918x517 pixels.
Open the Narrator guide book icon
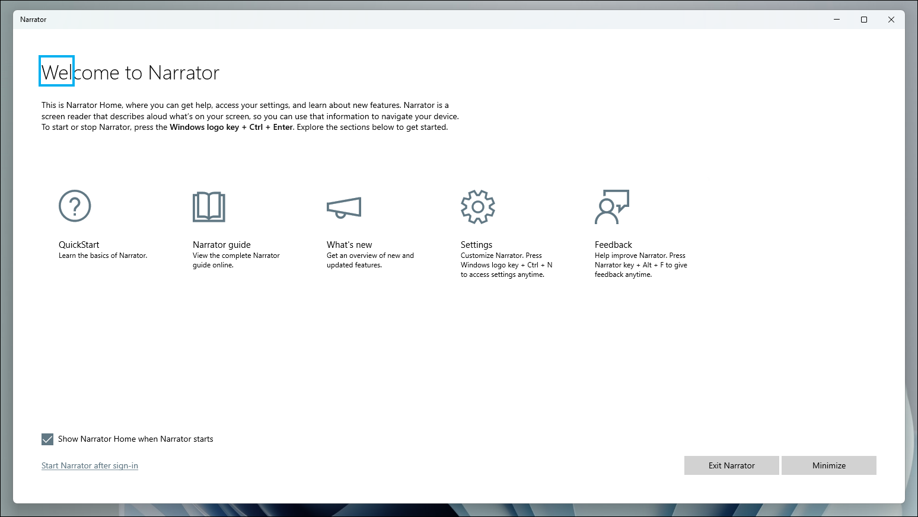[209, 206]
